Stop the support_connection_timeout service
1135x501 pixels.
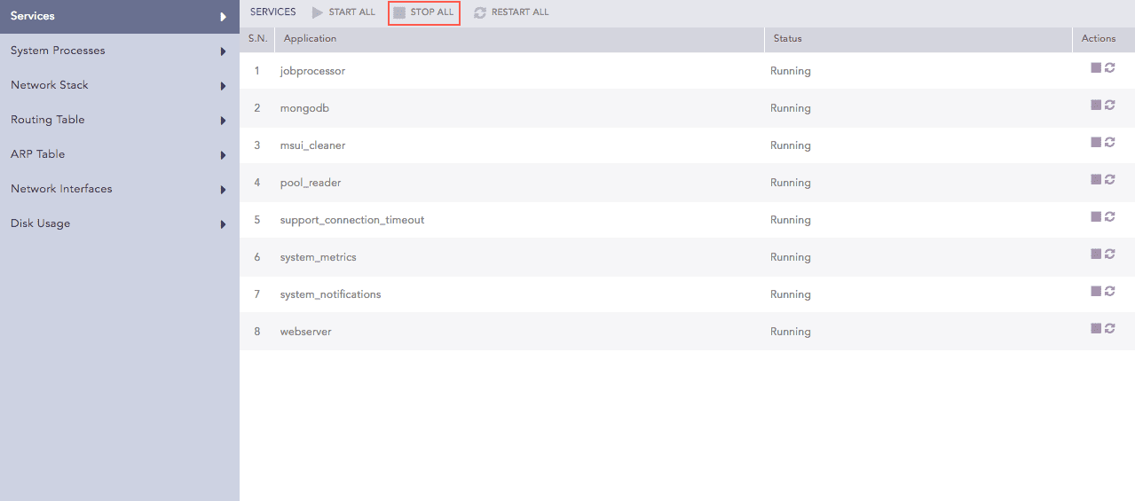click(x=1096, y=217)
